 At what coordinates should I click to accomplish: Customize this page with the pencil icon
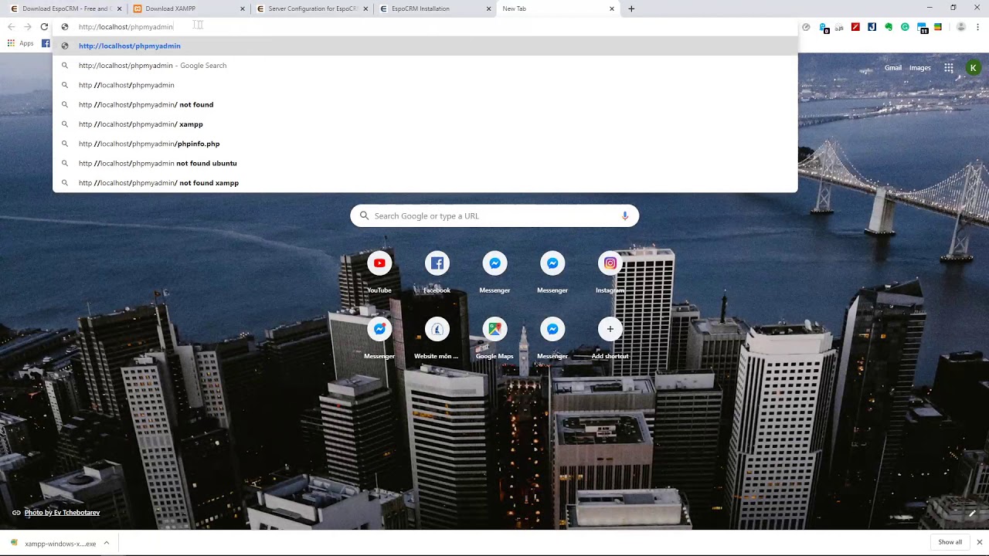point(972,513)
